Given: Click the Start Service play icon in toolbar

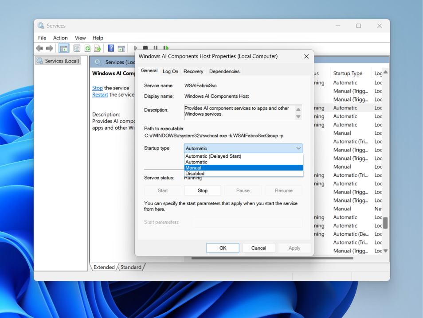Looking at the screenshot, I should [x=135, y=48].
